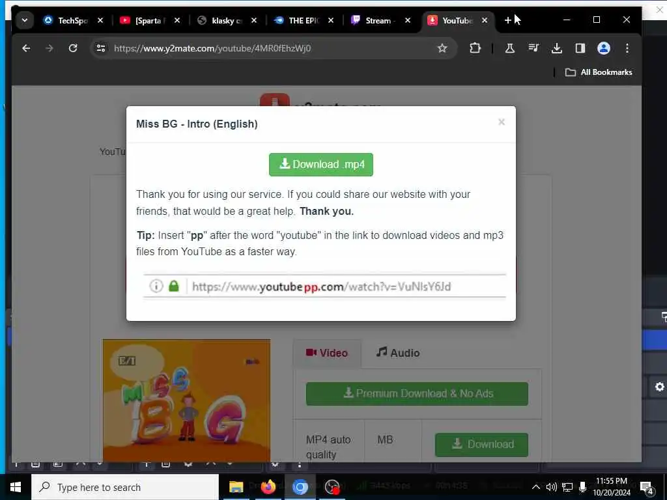Open the network tray icon
The image size is (667, 500).
pyautogui.click(x=567, y=487)
